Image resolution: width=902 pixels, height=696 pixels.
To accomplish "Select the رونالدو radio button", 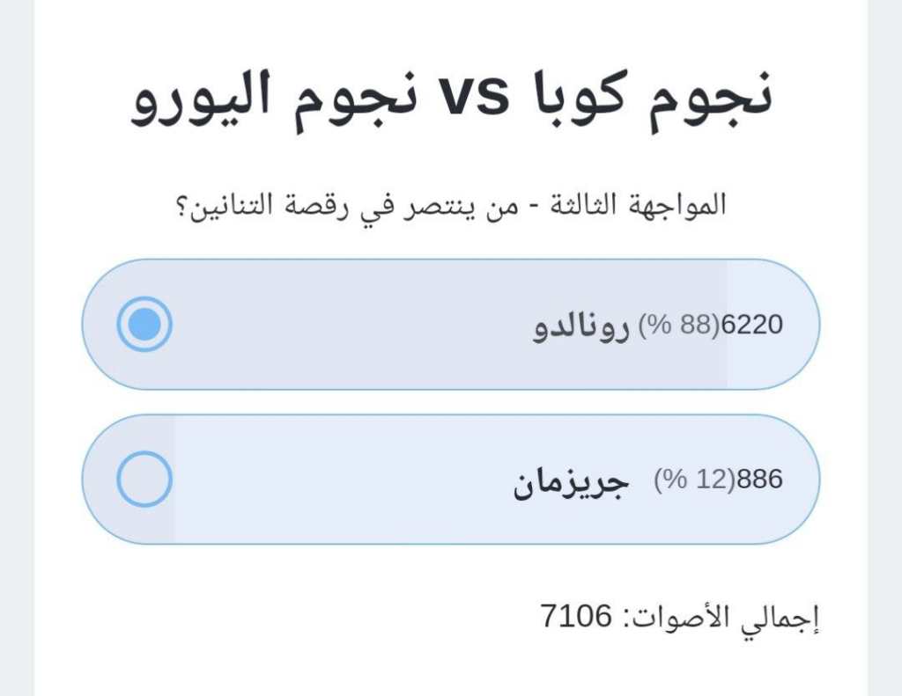I will pyautogui.click(x=144, y=325).
